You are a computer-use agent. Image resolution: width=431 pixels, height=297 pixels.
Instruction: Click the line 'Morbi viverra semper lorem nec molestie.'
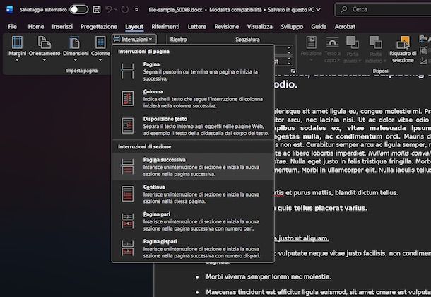[268, 276]
